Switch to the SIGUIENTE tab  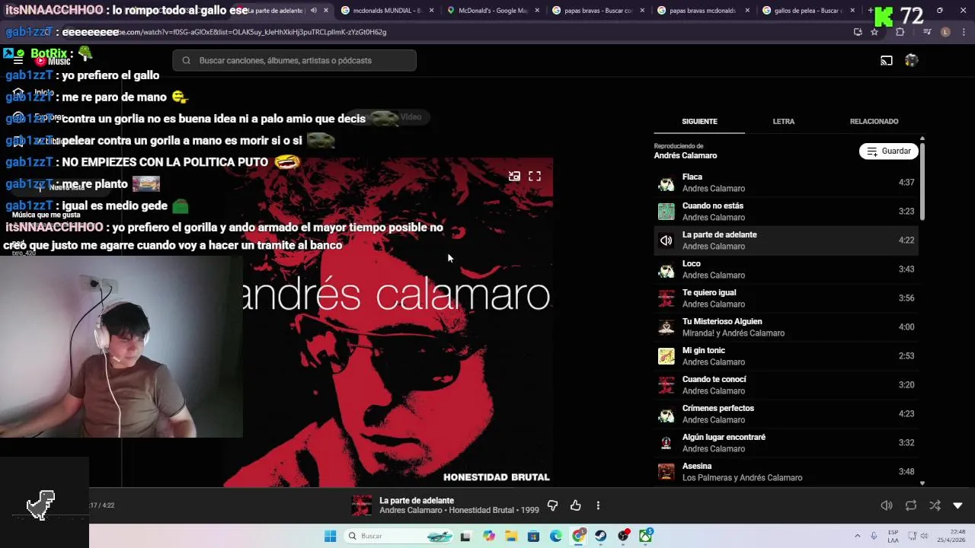pyautogui.click(x=699, y=121)
